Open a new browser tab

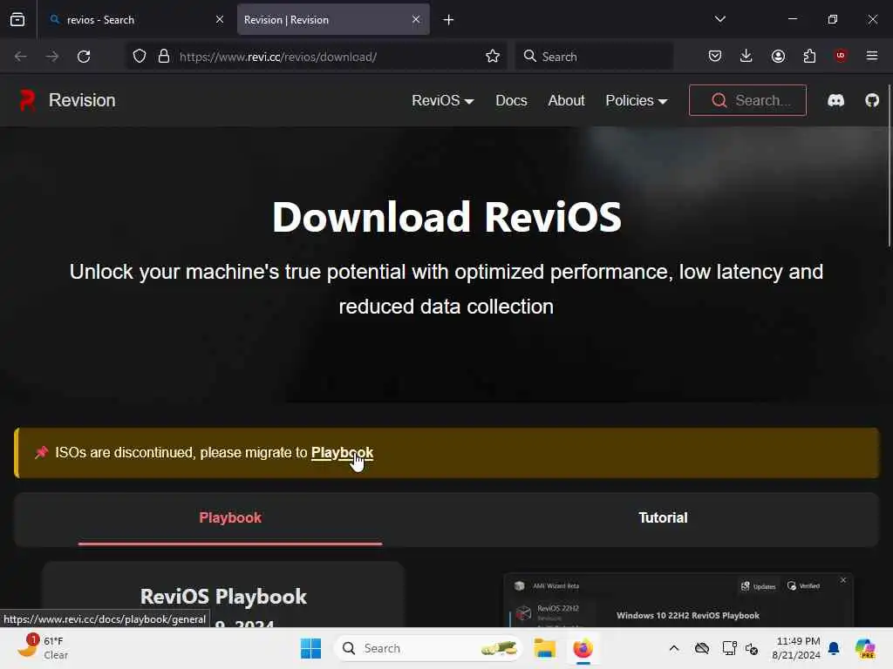[449, 20]
